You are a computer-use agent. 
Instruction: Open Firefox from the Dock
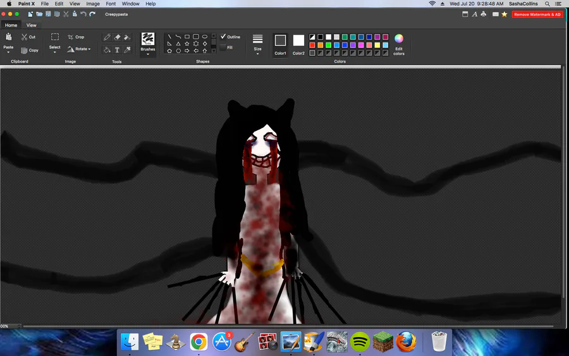[406, 342]
